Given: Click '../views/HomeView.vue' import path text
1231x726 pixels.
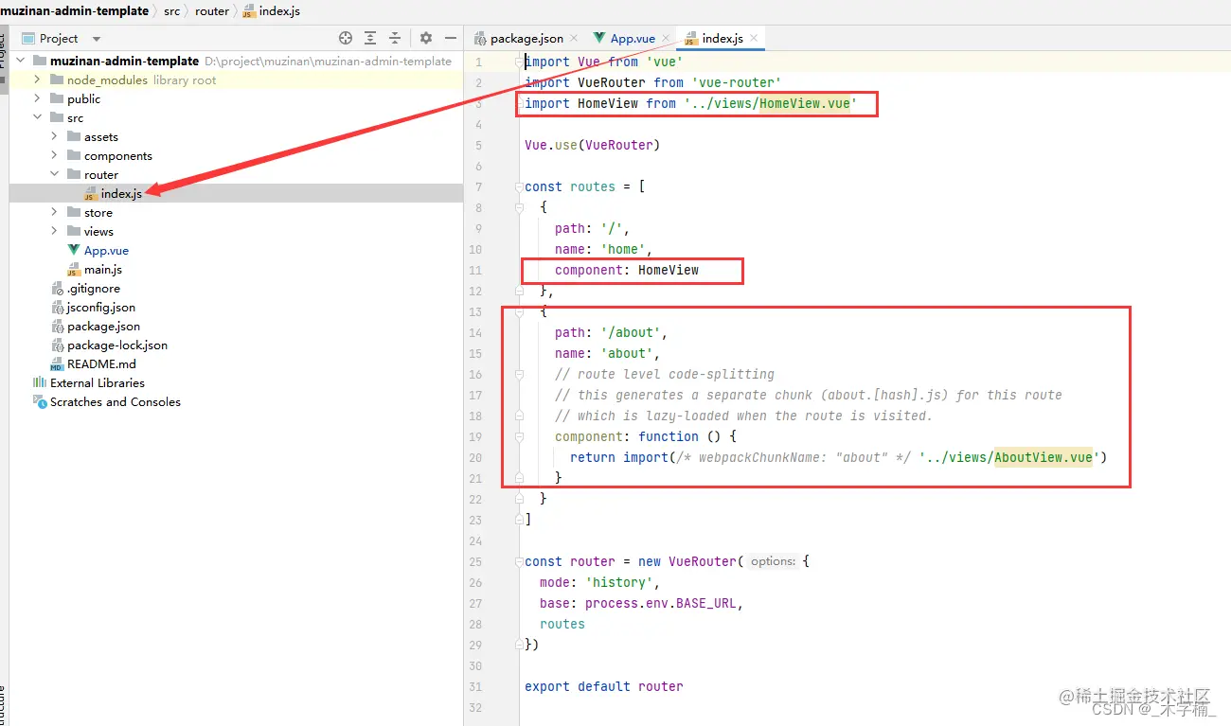Looking at the screenshot, I should [770, 103].
